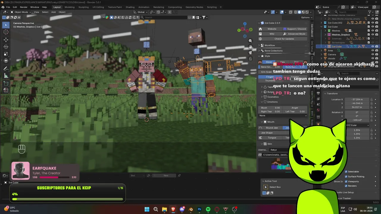This screenshot has height=214, width=381.
Task: Open the Options dropdown in viewport header
Action: [306, 17]
